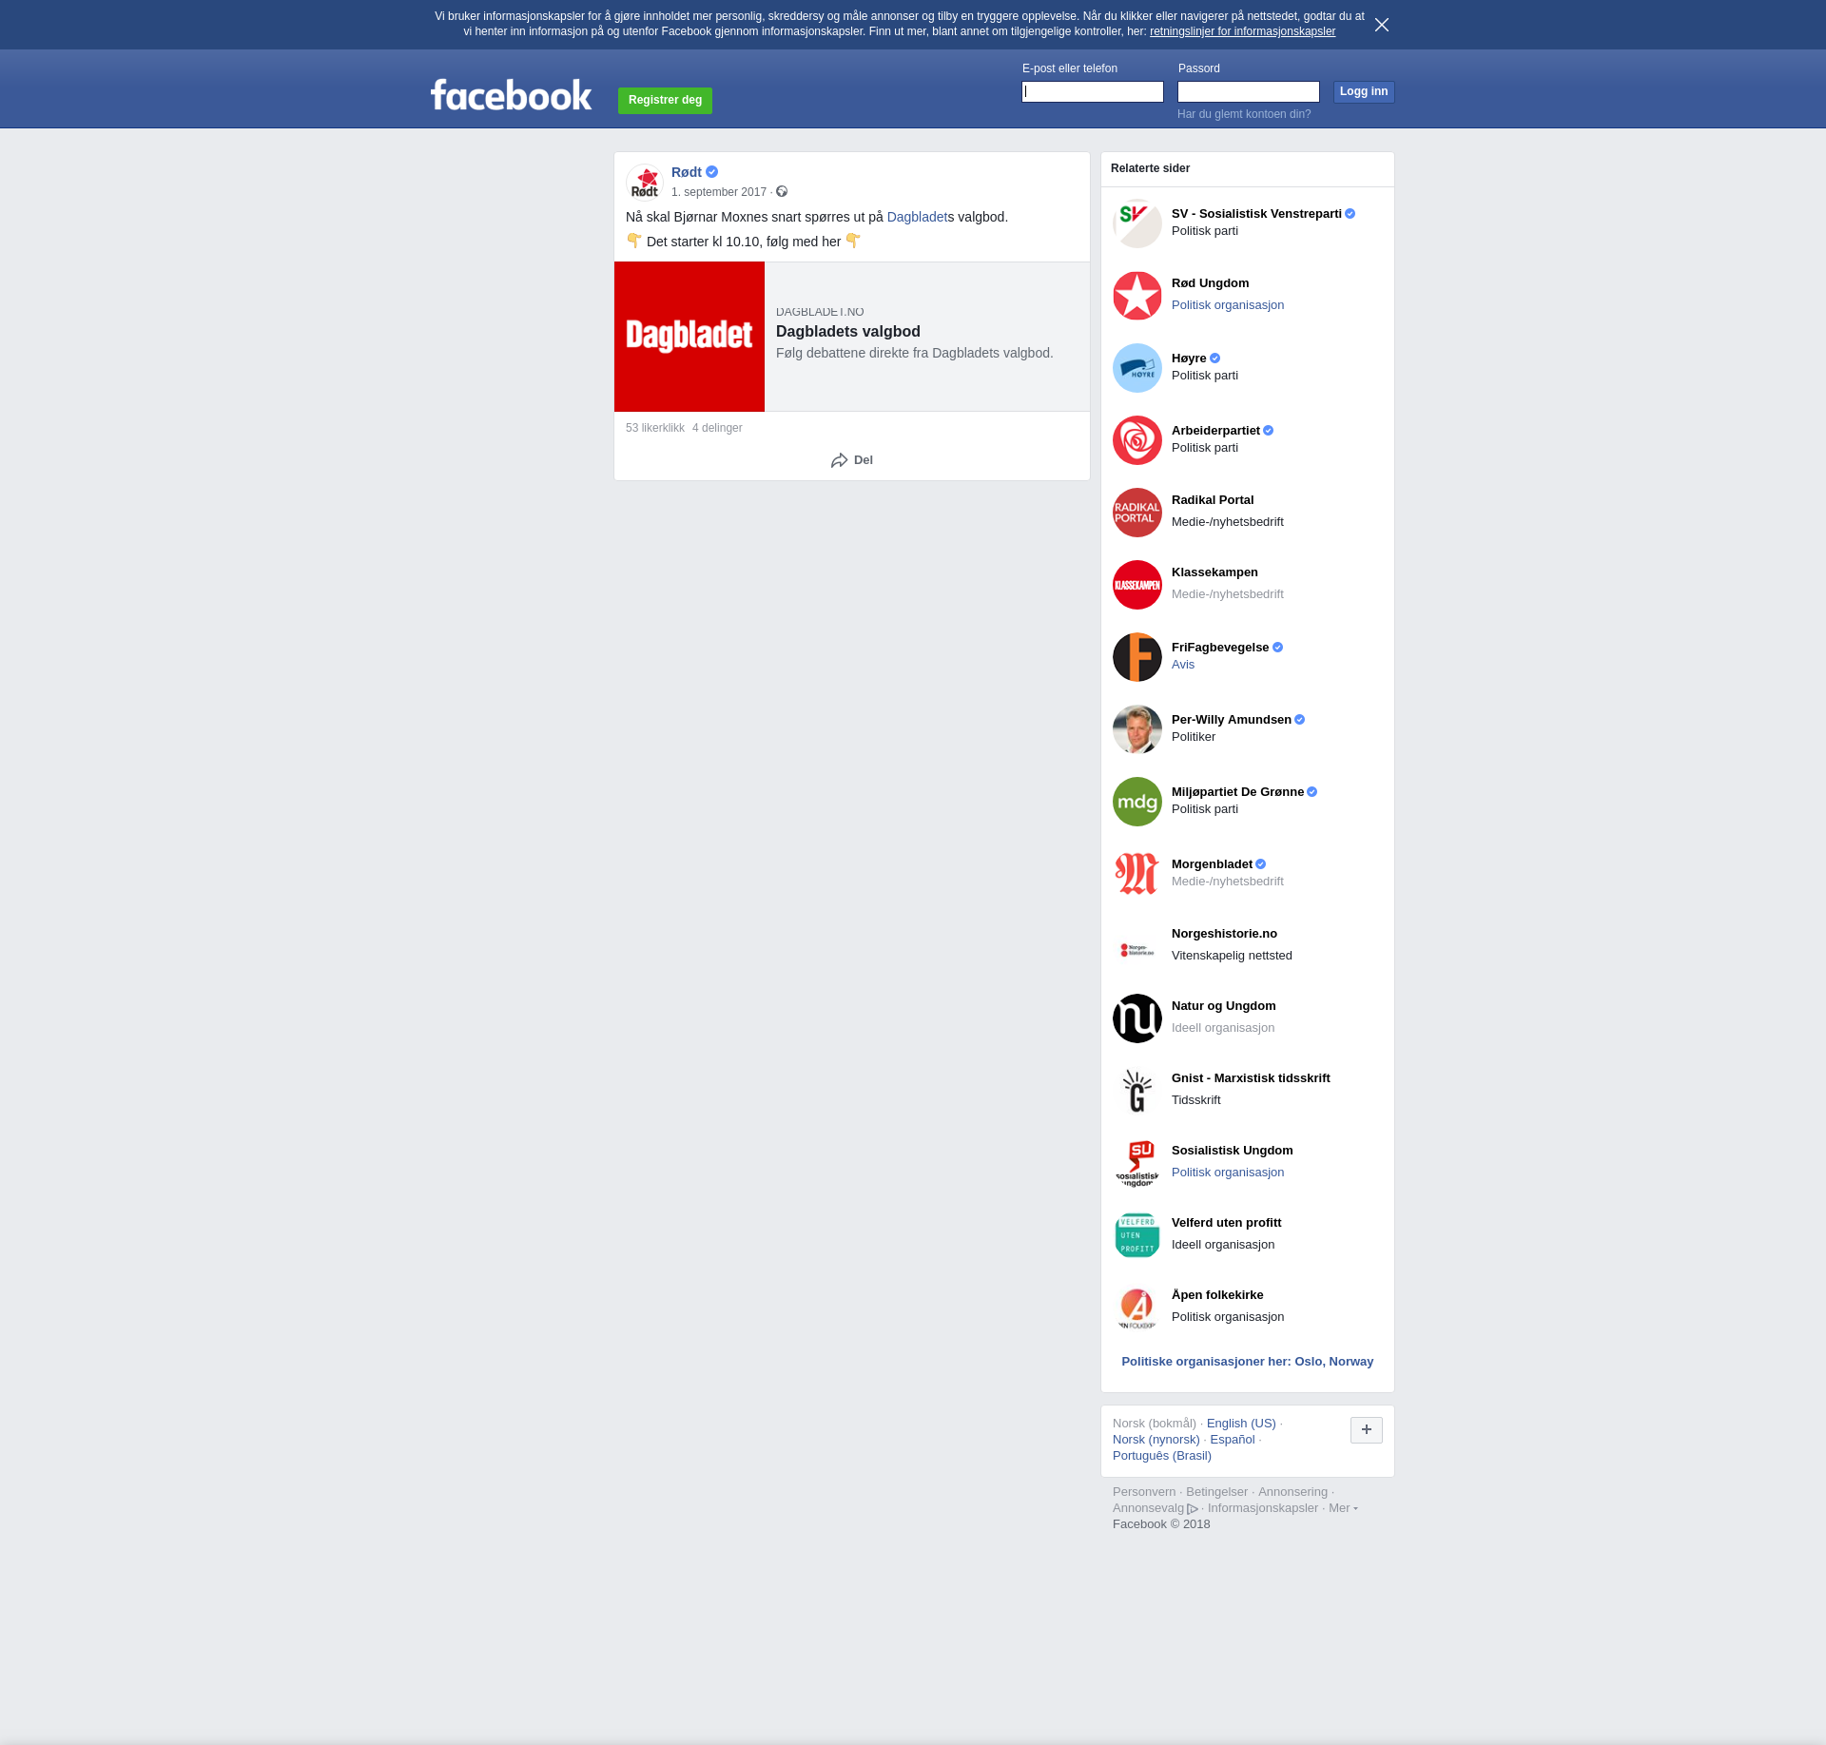1826x1745 pixels.
Task: Open the Har du glemt kontoen din link
Action: 1244,114
